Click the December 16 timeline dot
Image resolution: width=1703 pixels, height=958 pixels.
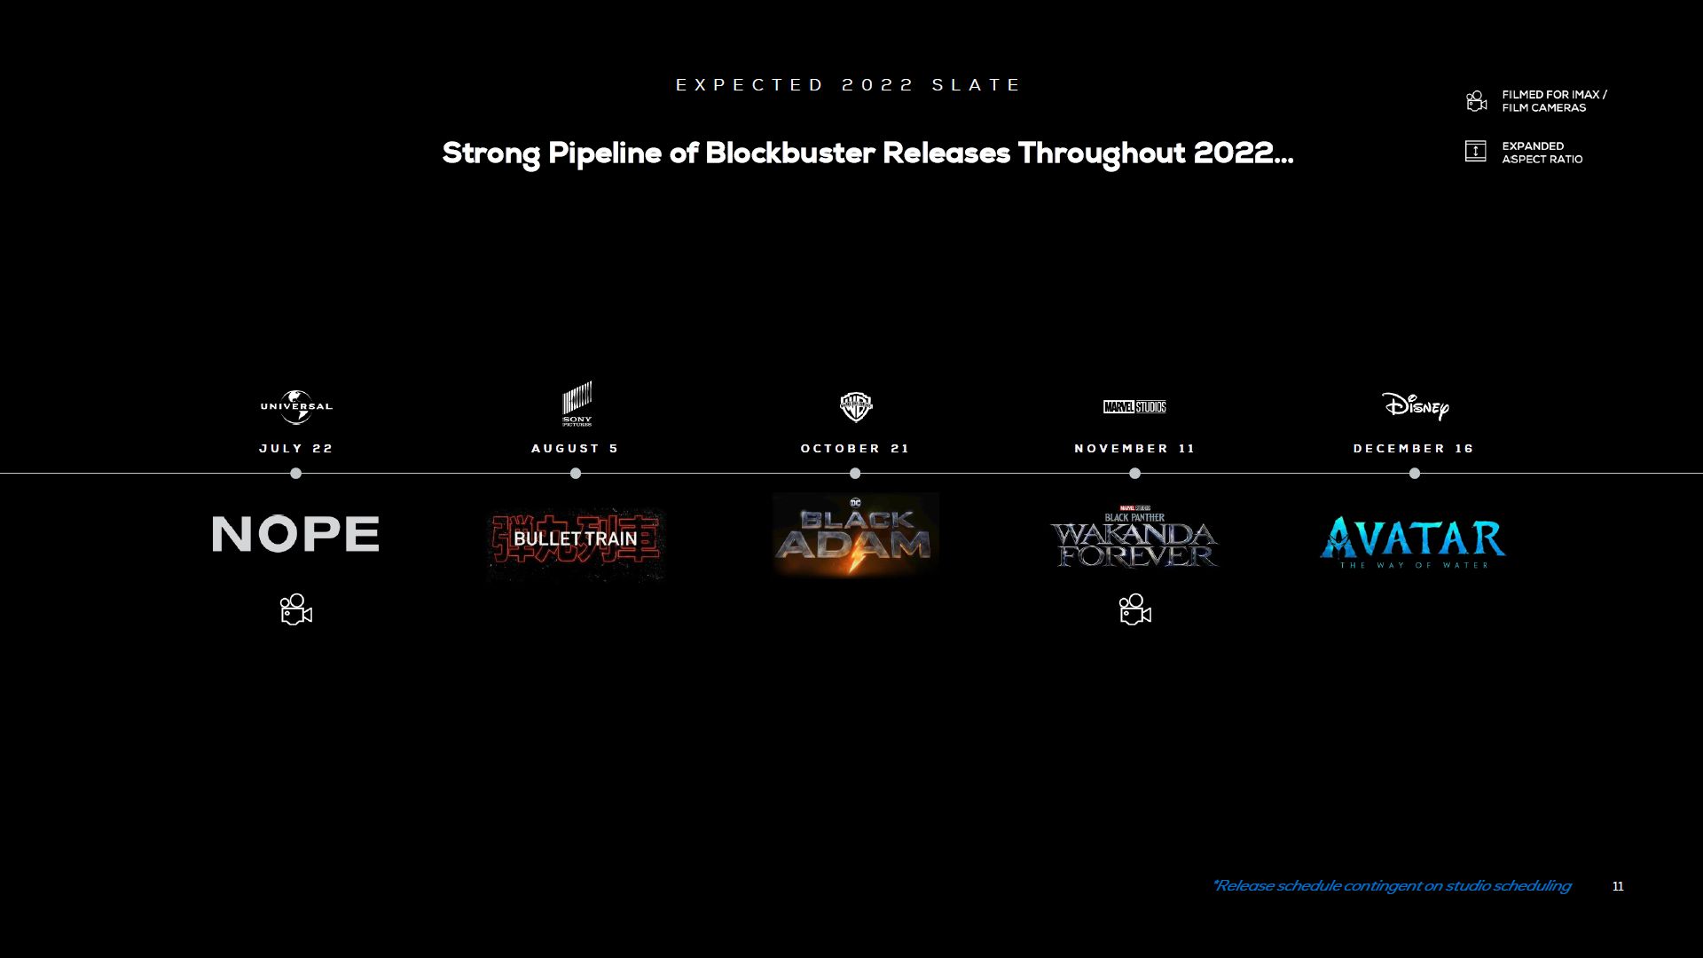coord(1415,474)
